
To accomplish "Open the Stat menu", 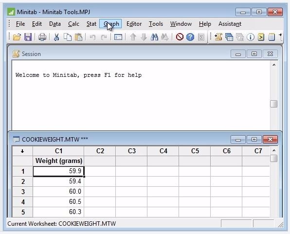I will [91, 24].
